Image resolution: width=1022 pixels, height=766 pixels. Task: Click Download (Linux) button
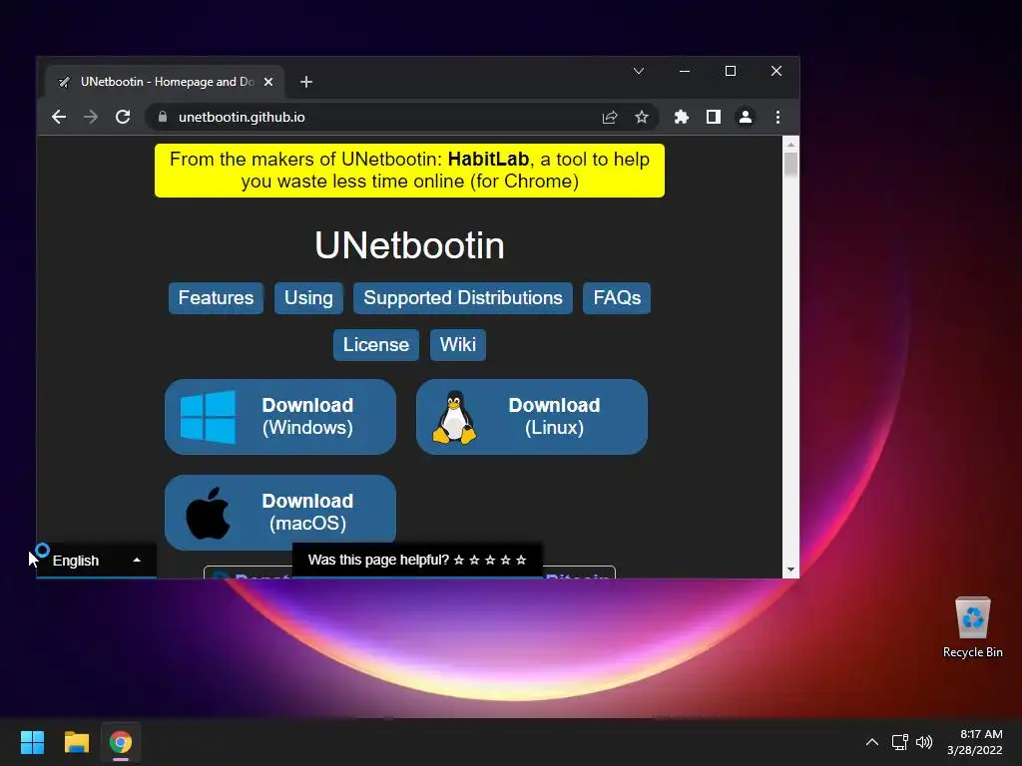coord(531,416)
